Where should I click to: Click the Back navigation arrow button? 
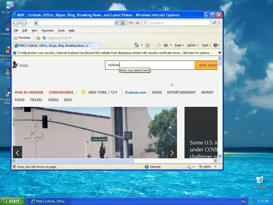tap(16, 23)
